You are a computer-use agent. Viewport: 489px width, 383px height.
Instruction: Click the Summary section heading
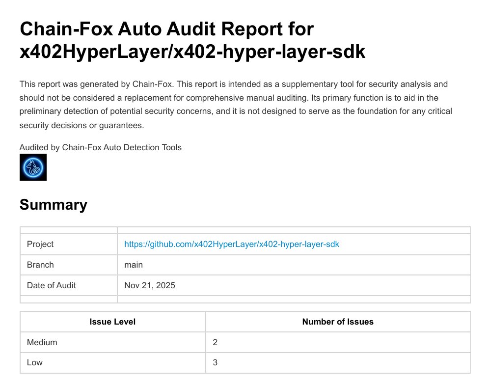pos(54,205)
